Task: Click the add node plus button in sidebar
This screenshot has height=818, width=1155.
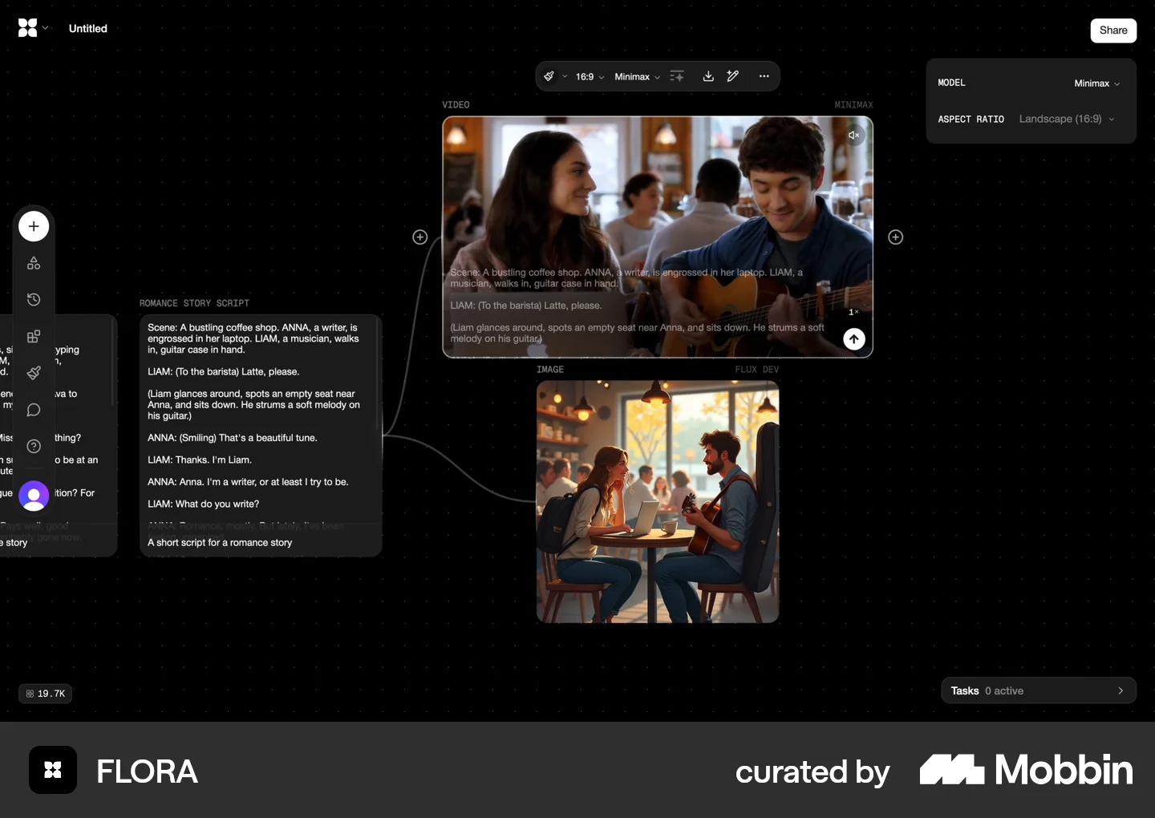Action: (x=34, y=226)
